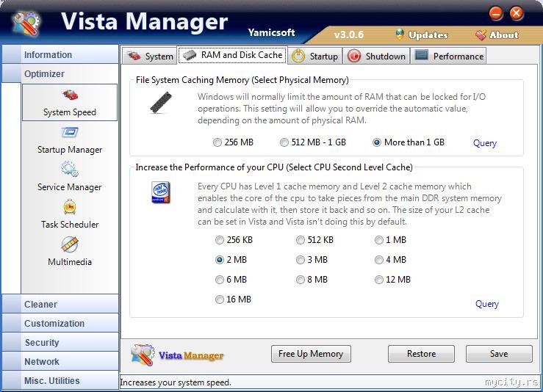Choose 4 MB L2 cache size
This screenshot has height=392, width=543.
pyautogui.click(x=391, y=260)
